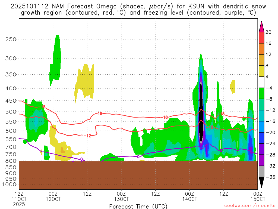Click the 800 pressure level label
This screenshot has width=278, height=209.
point(11,161)
